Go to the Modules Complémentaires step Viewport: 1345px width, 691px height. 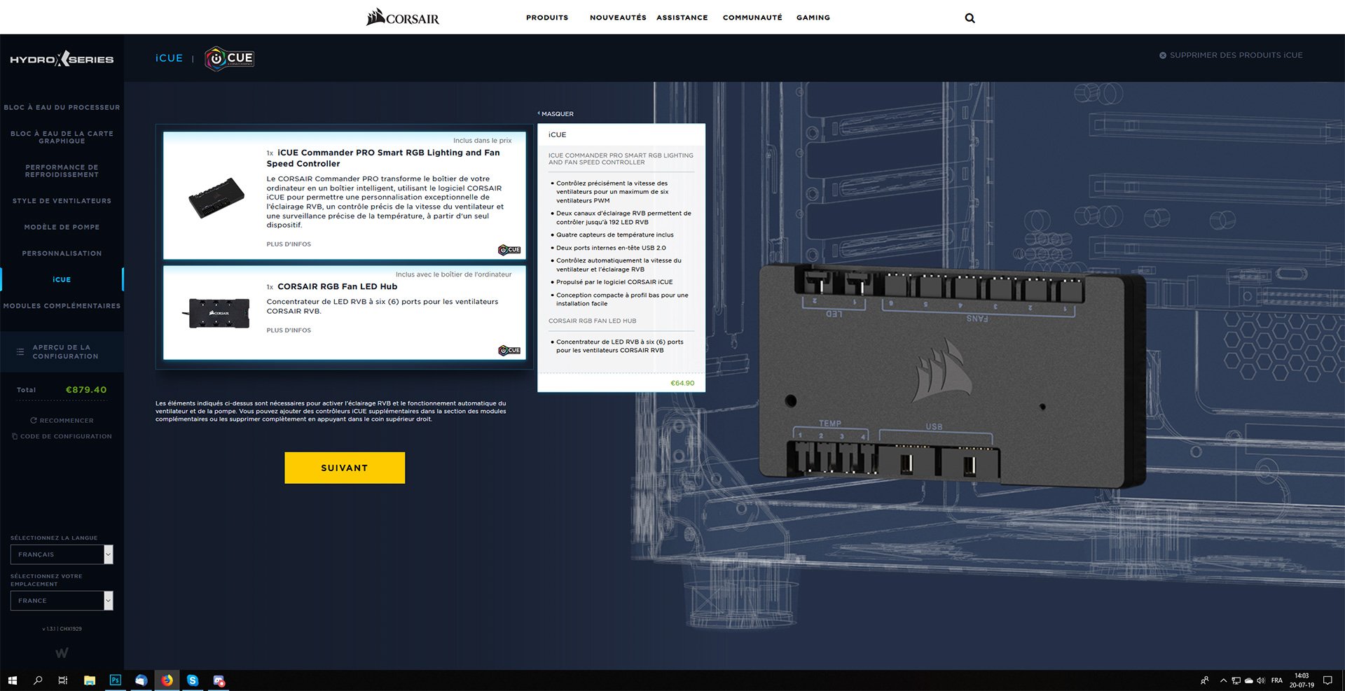coord(62,306)
